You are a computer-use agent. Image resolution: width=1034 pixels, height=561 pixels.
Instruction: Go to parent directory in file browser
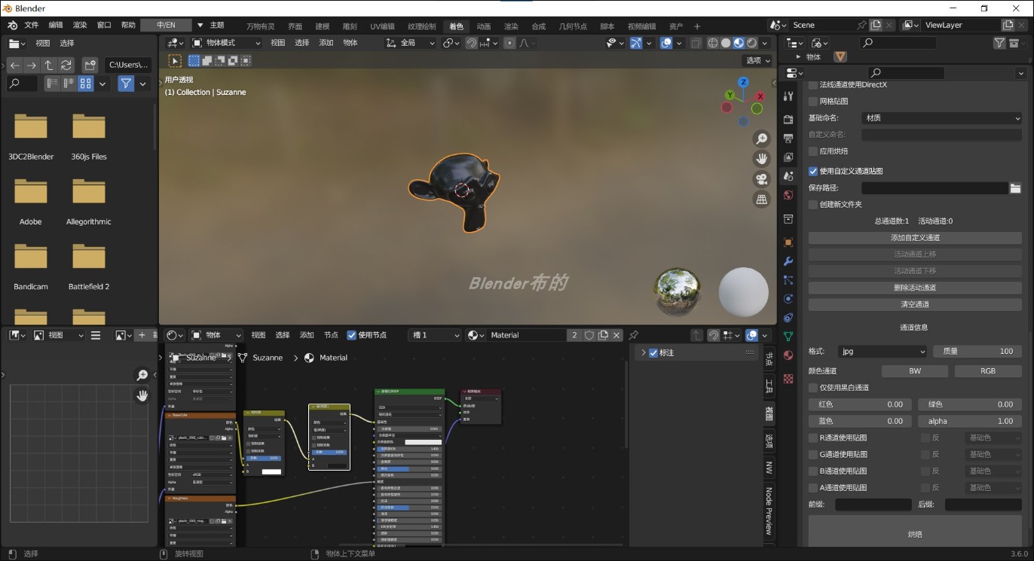click(49, 66)
